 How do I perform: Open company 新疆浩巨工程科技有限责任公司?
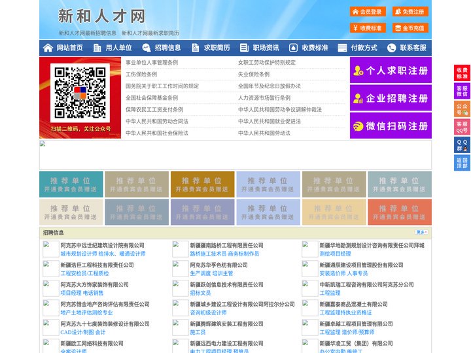point(97,265)
